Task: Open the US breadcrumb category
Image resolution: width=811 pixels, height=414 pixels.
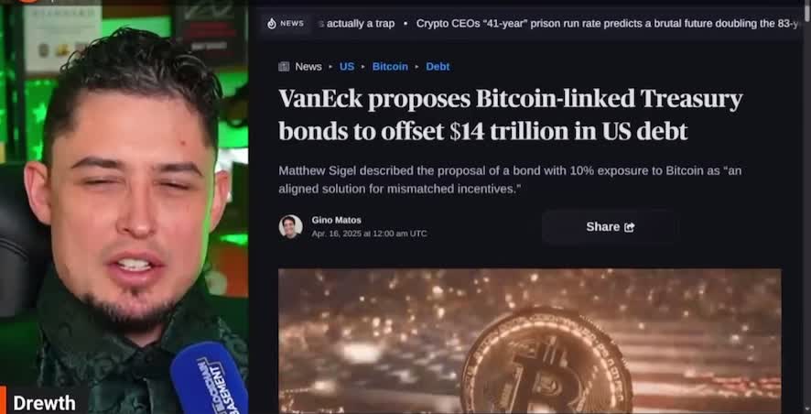Action: tap(347, 66)
